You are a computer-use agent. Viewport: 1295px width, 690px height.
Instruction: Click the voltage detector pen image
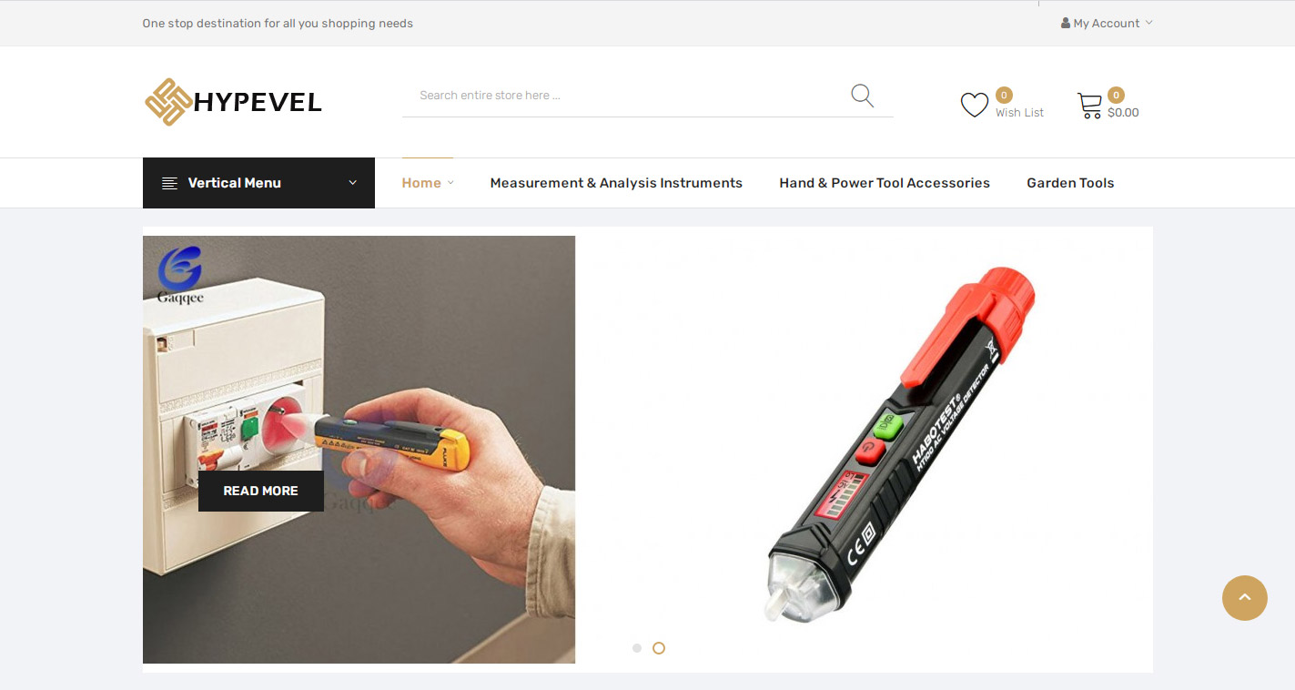click(x=901, y=444)
